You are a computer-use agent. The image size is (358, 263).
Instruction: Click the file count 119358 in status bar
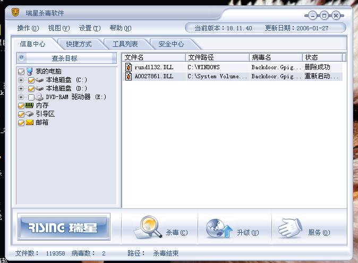55,253
